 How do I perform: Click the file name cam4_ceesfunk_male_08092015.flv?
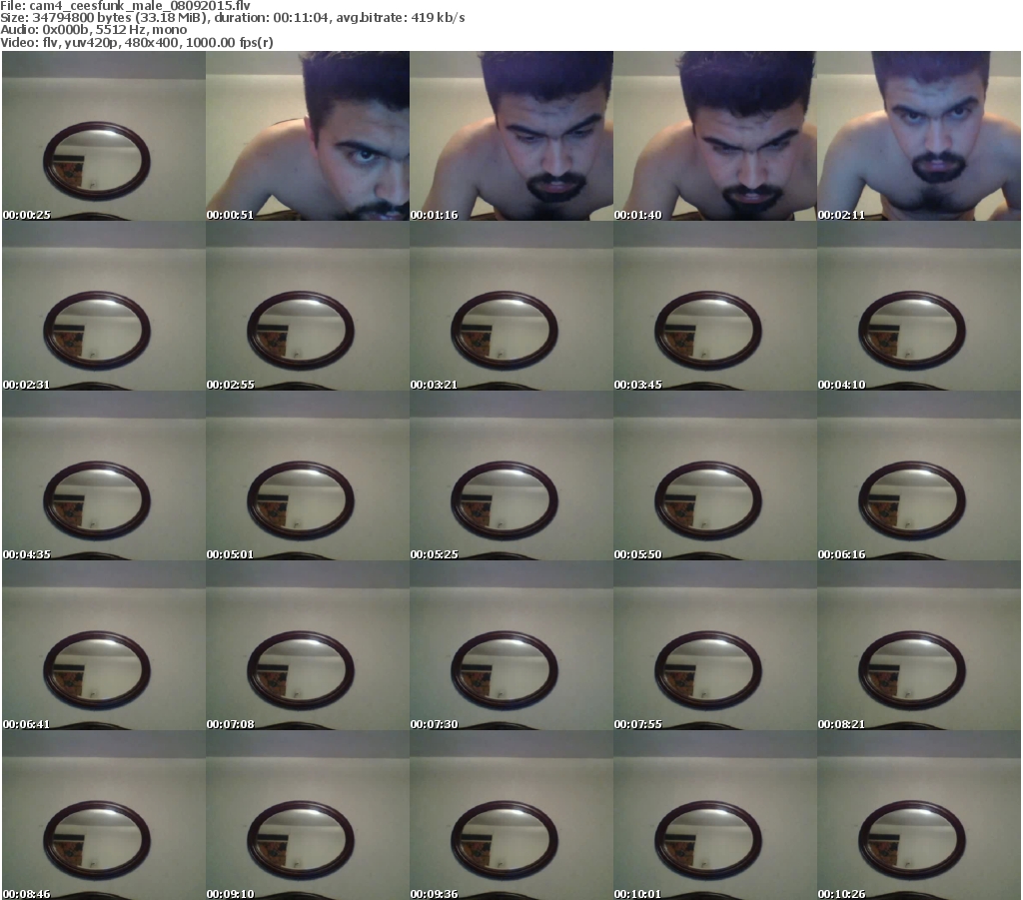[140, 6]
